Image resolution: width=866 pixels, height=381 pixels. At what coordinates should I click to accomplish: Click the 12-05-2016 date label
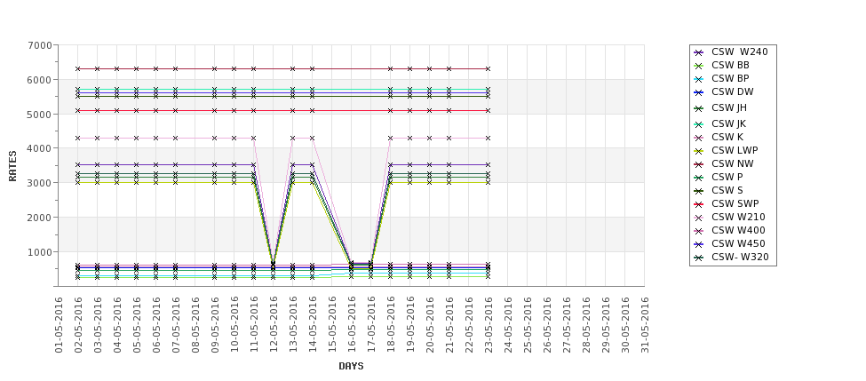pyautogui.click(x=274, y=325)
